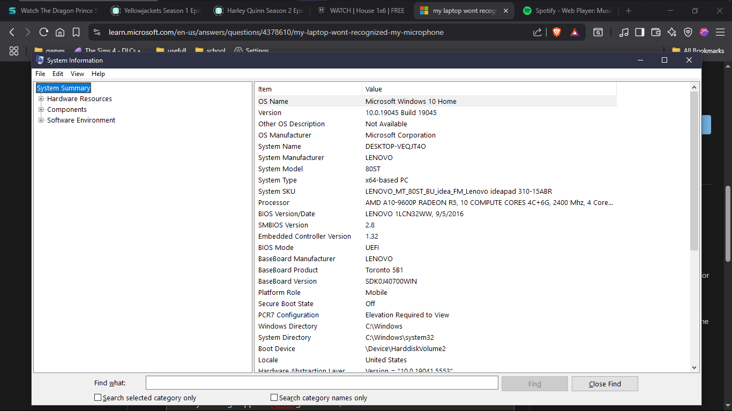Viewport: 732px width, 411px height.
Task: Open a new browser tab with plus icon
Action: pyautogui.click(x=629, y=11)
